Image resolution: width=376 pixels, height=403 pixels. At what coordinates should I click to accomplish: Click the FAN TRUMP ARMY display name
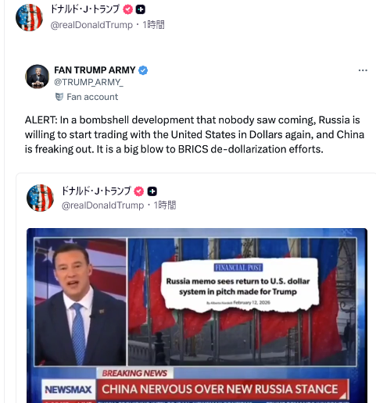pos(95,70)
